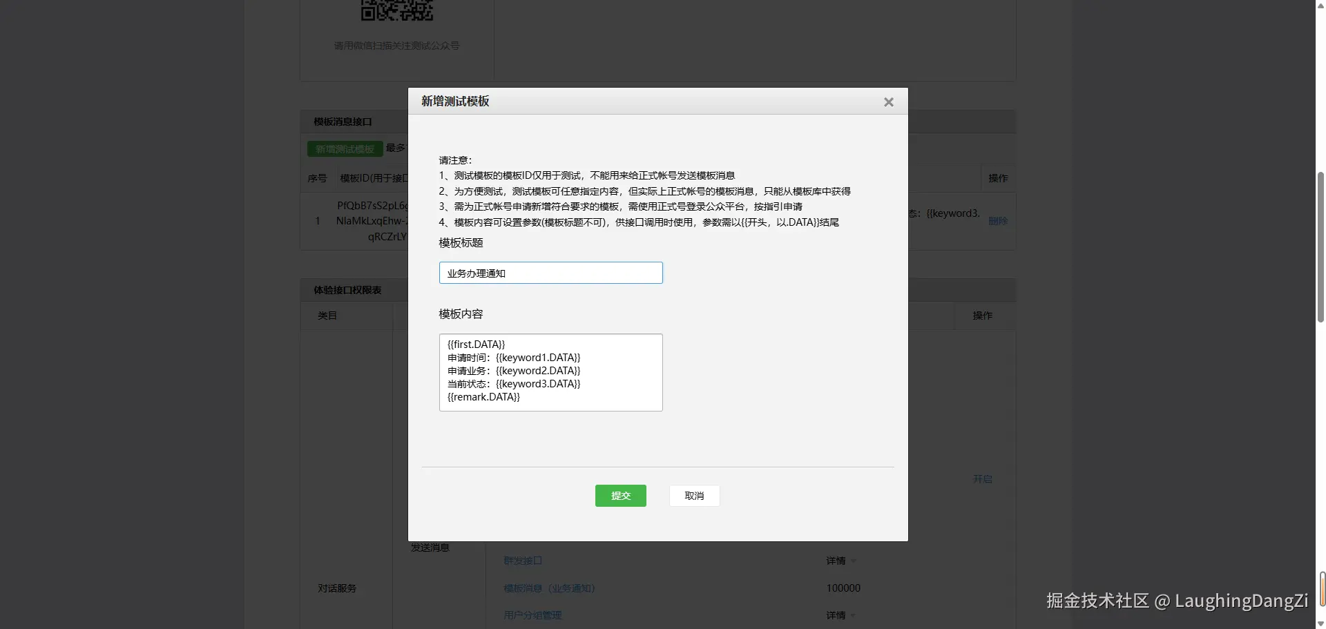This screenshot has width=1326, height=629.
Task: Click the scrollbar up arrow at the page top
Action: 1320,6
